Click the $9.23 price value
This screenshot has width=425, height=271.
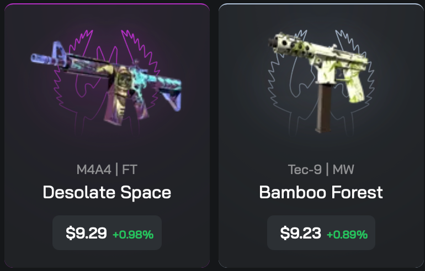point(300,233)
